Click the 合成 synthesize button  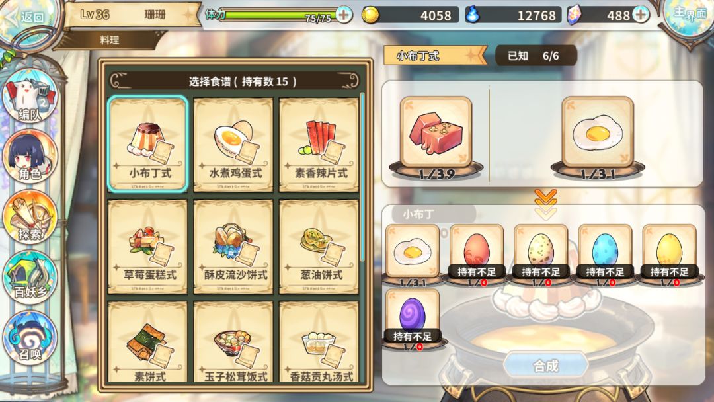(x=545, y=365)
